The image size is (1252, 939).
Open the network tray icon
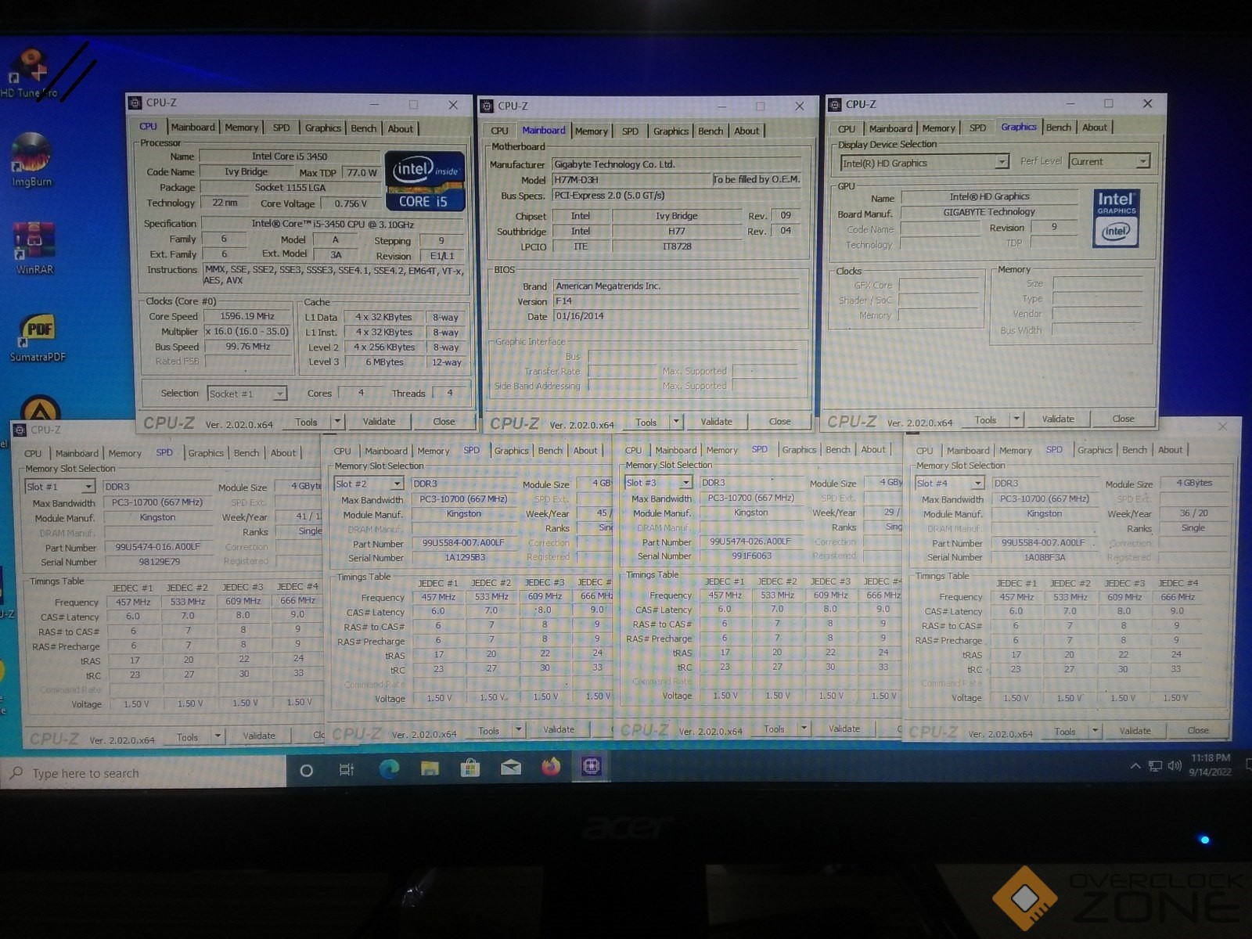point(1155,766)
